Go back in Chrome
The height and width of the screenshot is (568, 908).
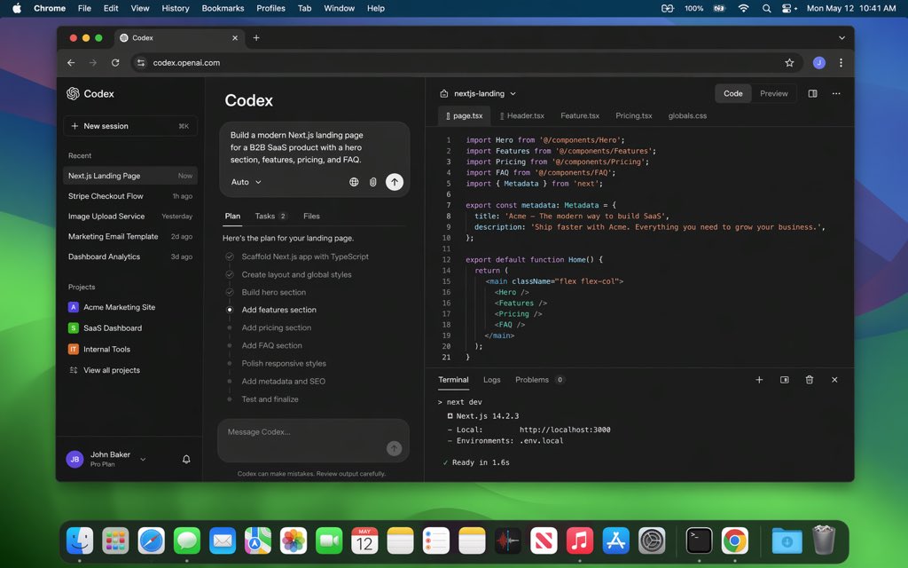pos(71,63)
